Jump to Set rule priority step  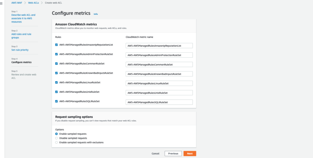click(20, 50)
